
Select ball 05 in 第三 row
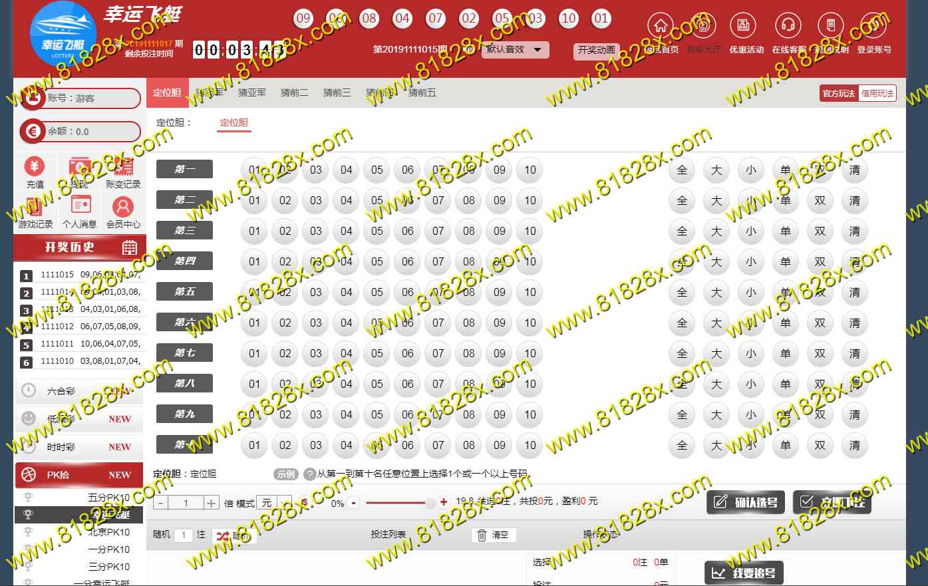(x=377, y=231)
